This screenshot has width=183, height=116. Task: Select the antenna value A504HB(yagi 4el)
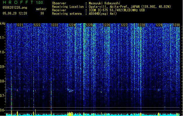(x=103, y=14)
